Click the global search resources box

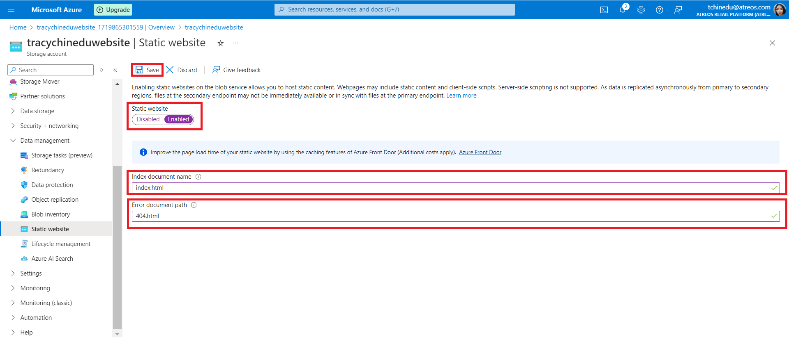[x=394, y=10]
